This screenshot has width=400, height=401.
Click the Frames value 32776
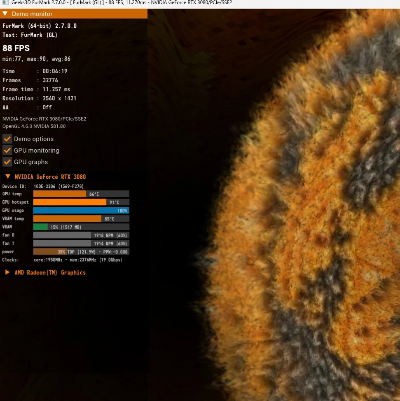click(50, 80)
